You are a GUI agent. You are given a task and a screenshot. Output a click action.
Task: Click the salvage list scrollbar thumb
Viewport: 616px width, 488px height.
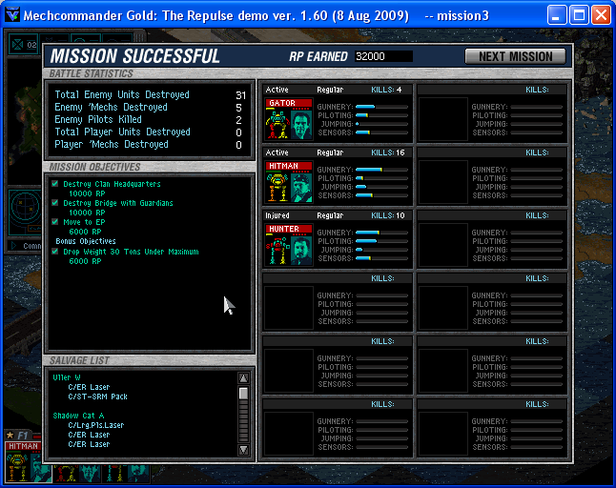tap(243, 393)
